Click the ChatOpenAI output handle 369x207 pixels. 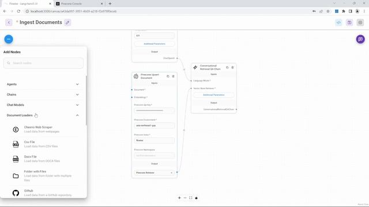[177, 58]
